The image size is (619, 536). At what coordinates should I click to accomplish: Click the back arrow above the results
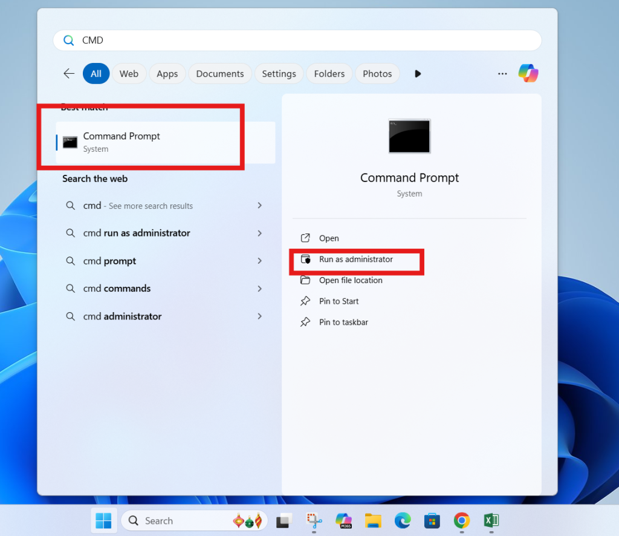[x=69, y=73]
